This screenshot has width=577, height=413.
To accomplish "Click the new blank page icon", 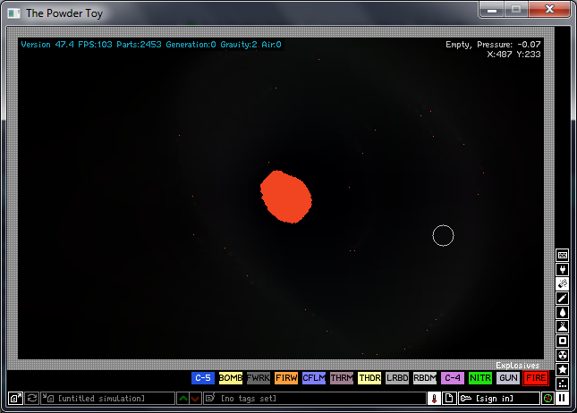I will point(449,399).
